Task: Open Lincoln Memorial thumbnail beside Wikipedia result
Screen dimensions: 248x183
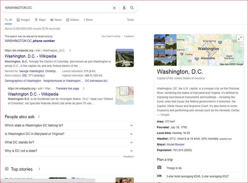Action: pos(125,58)
